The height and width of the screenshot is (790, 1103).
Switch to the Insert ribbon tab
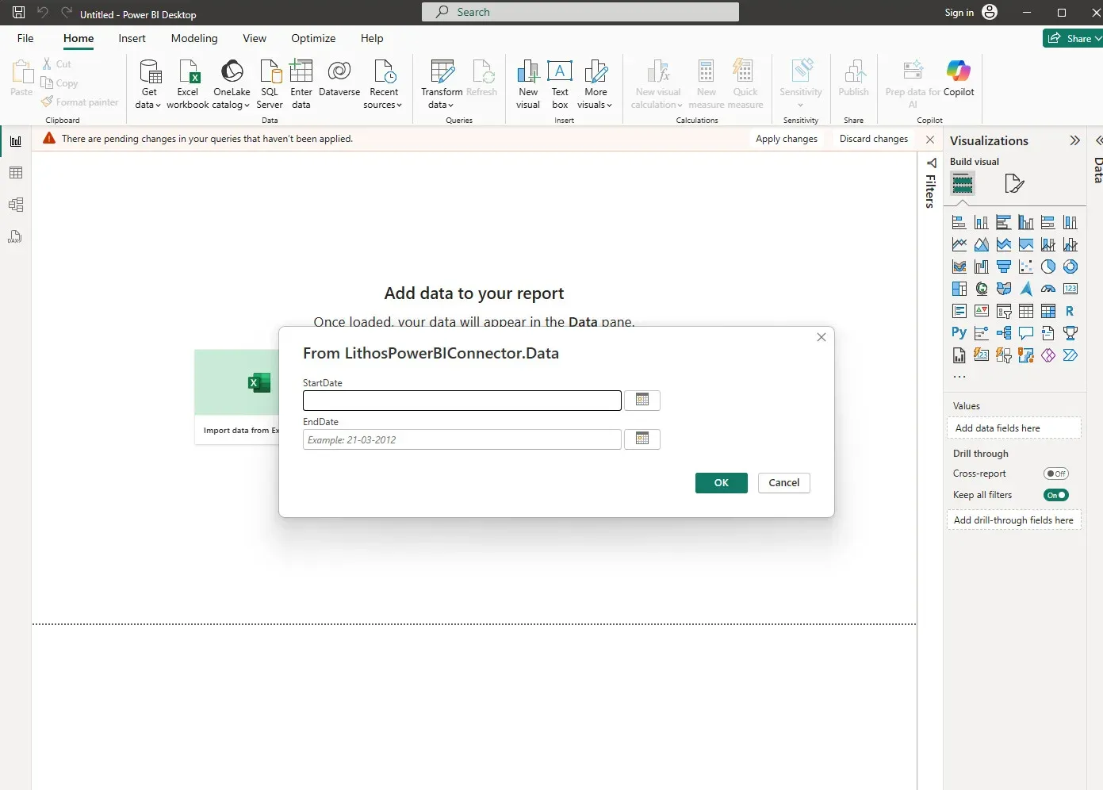[132, 38]
